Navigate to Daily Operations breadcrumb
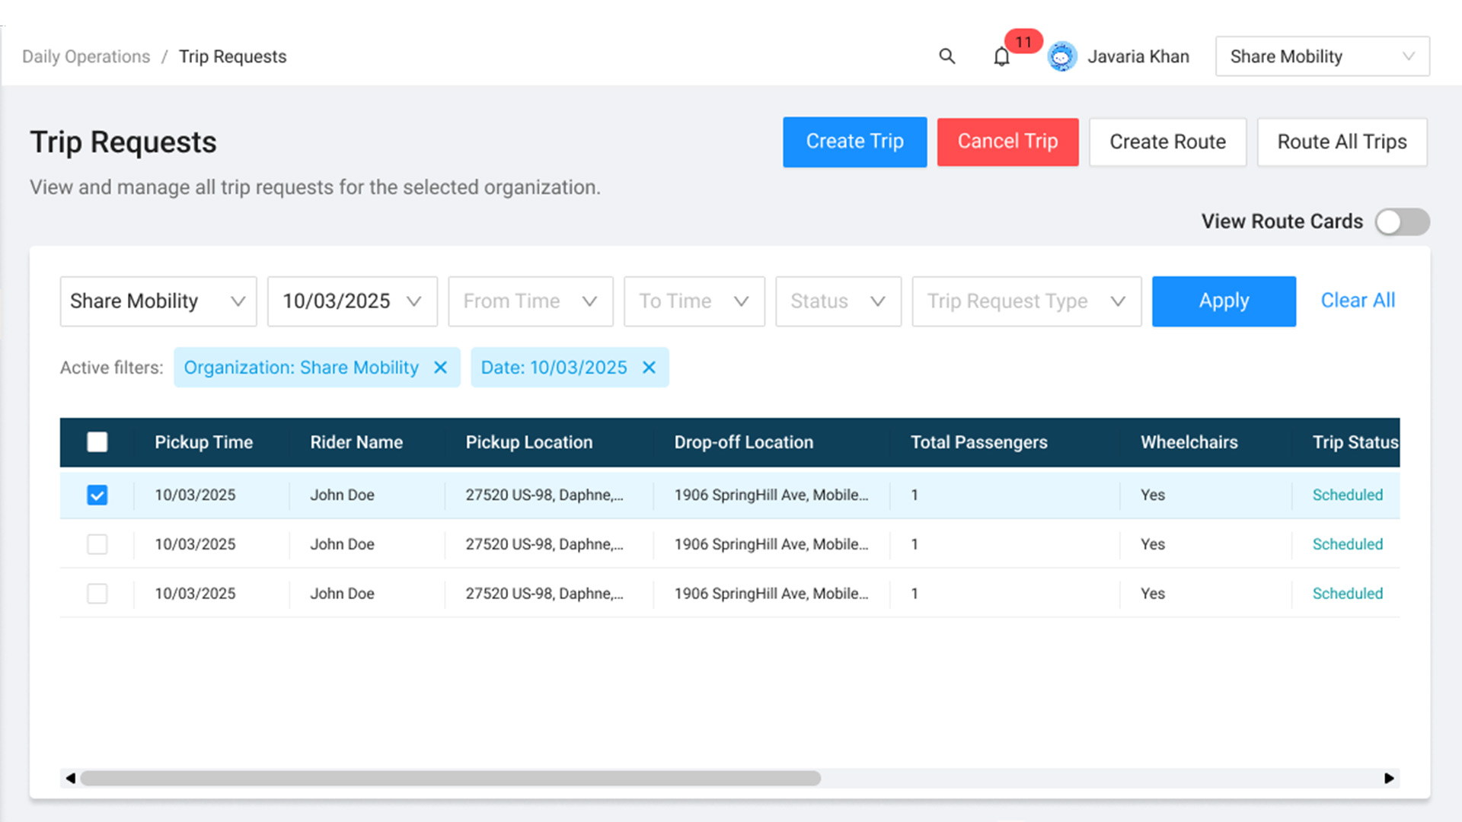The image size is (1462, 822). tap(85, 56)
